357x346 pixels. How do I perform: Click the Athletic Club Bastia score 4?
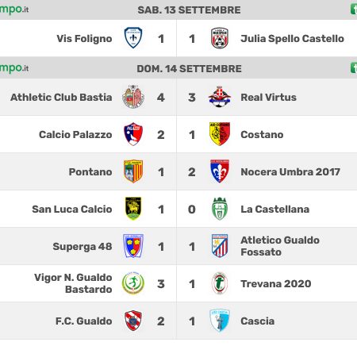click(161, 98)
